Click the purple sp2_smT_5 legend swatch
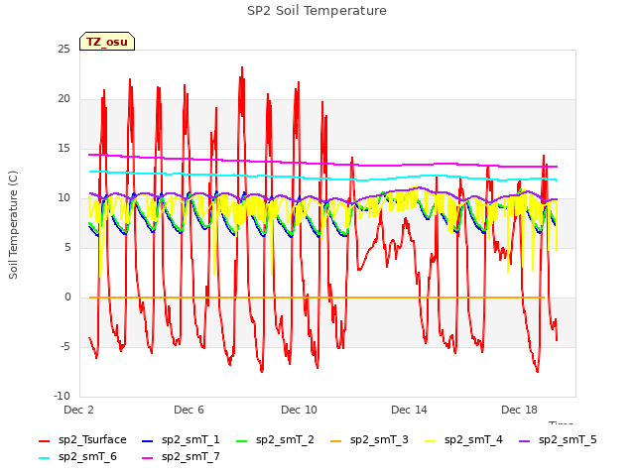 (525, 440)
